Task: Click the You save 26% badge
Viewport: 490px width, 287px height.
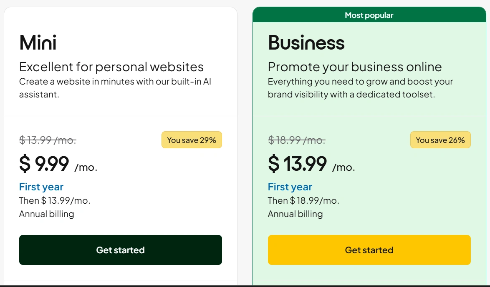Action: tap(440, 140)
